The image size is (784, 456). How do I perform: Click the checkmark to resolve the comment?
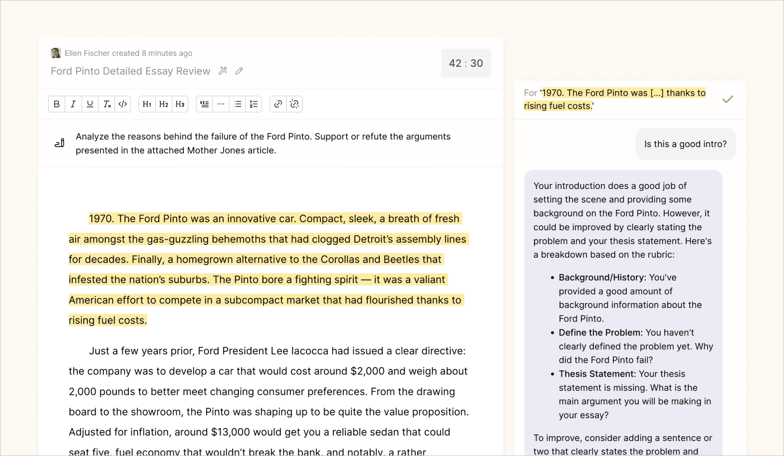point(728,99)
